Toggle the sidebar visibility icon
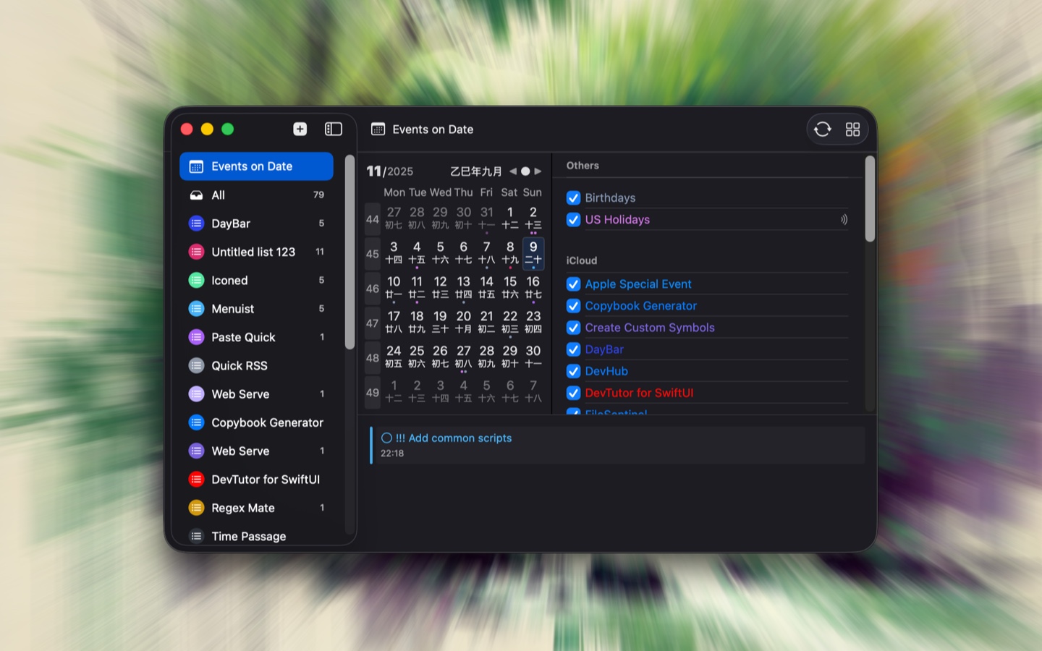The height and width of the screenshot is (651, 1042). click(x=334, y=129)
